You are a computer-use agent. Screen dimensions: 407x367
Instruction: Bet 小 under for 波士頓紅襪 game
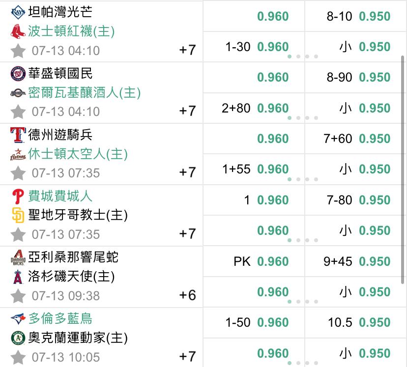(x=356, y=47)
